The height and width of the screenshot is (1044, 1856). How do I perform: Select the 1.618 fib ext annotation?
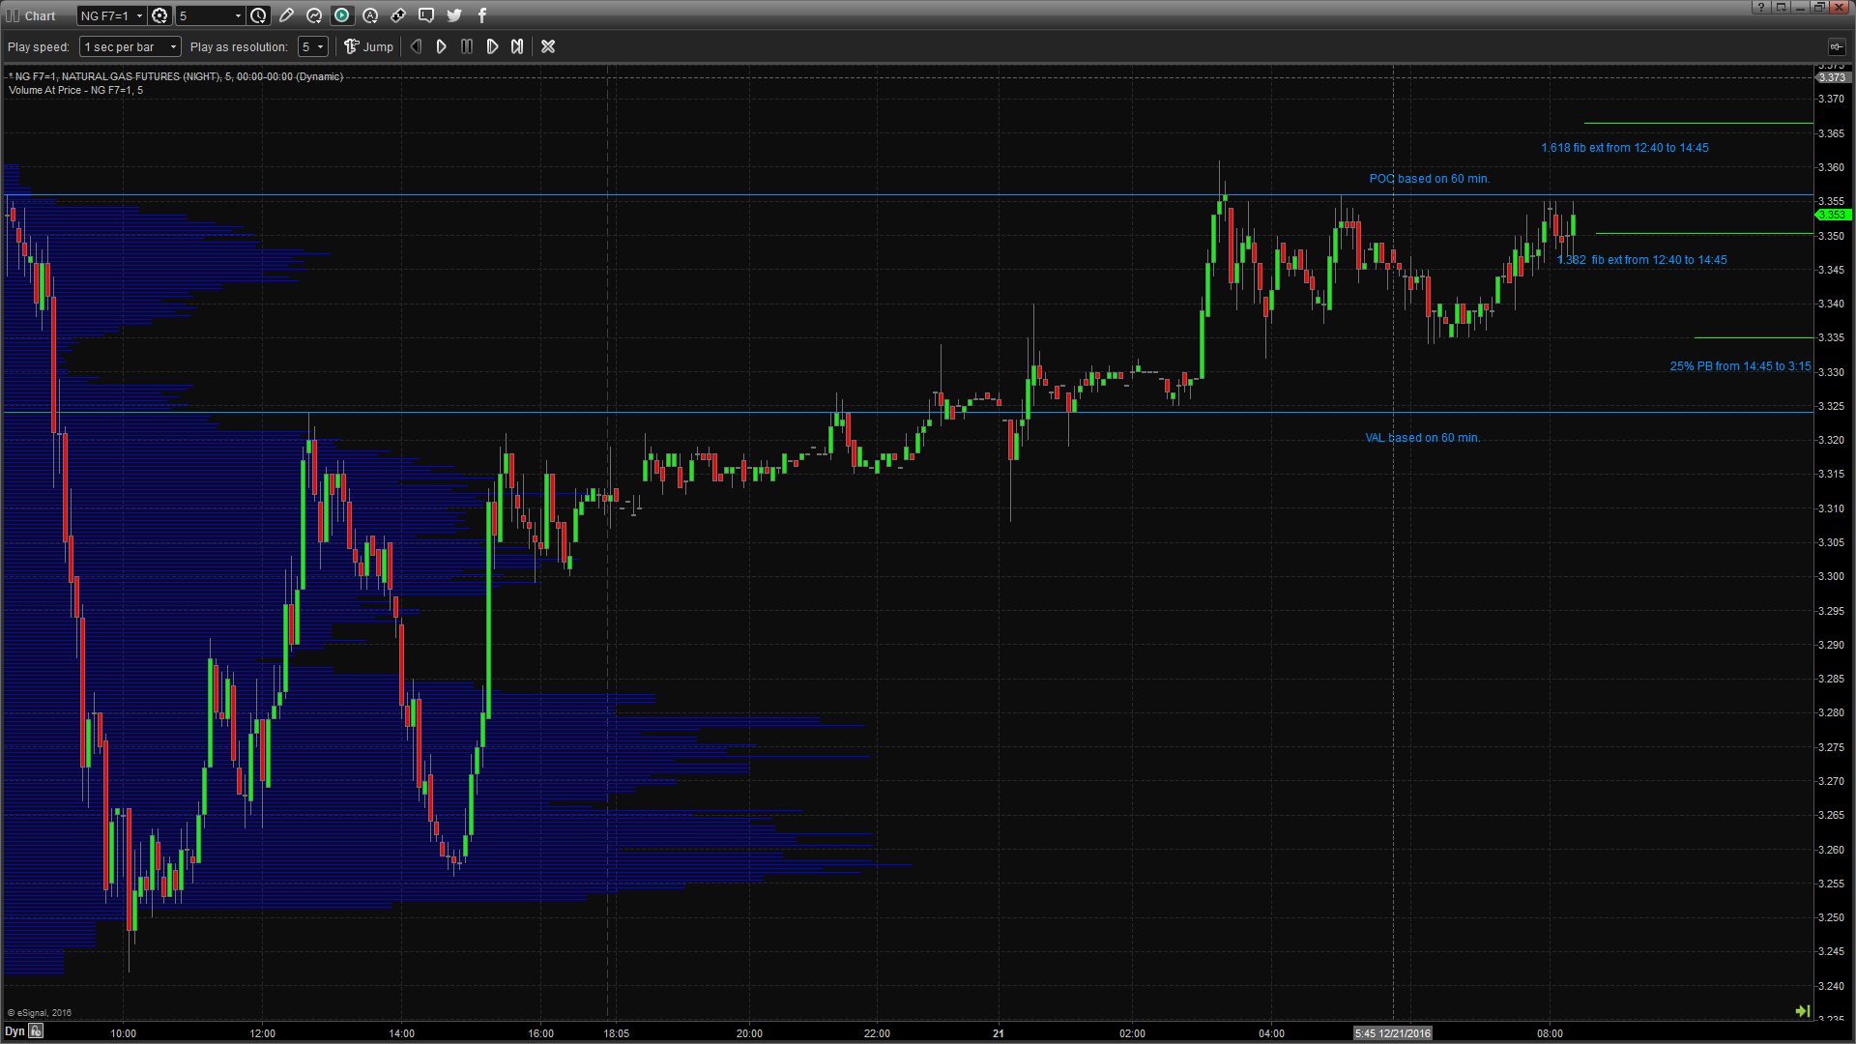click(1624, 148)
